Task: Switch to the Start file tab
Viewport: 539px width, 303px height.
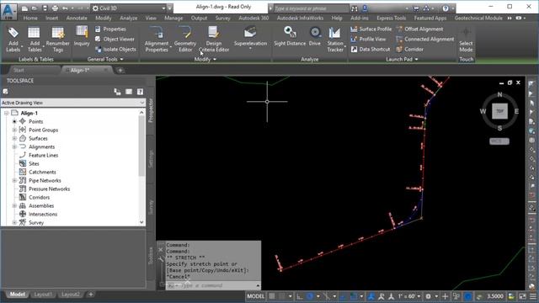Action: (x=19, y=70)
